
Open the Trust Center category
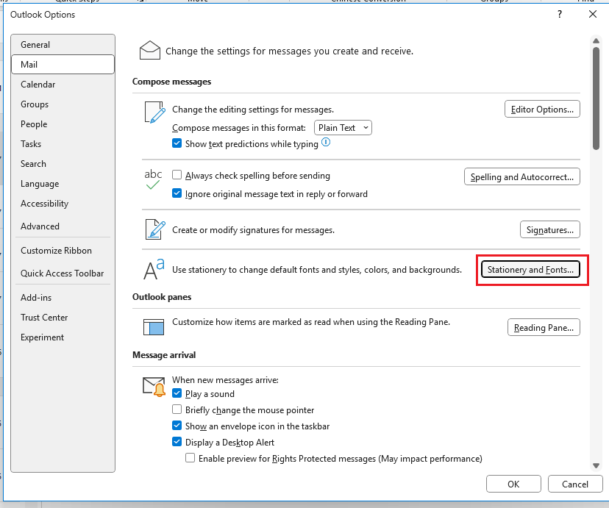click(63, 317)
